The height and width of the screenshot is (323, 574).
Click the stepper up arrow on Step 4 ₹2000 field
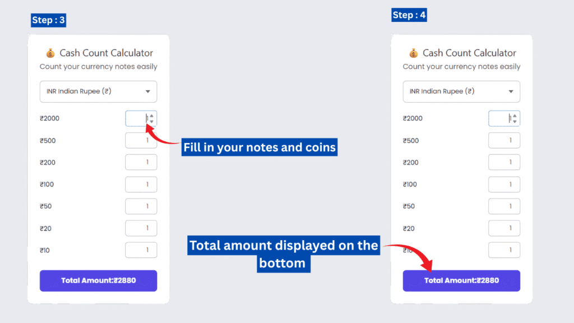click(x=513, y=116)
